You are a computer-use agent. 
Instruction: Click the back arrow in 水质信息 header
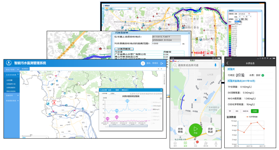(228, 63)
